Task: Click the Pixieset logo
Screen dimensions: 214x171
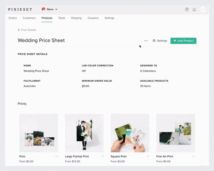Action: (20, 9)
